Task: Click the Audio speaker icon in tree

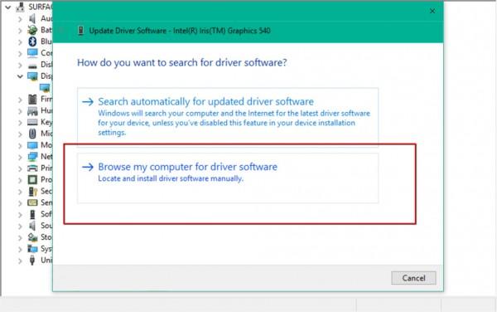Action: (32, 18)
